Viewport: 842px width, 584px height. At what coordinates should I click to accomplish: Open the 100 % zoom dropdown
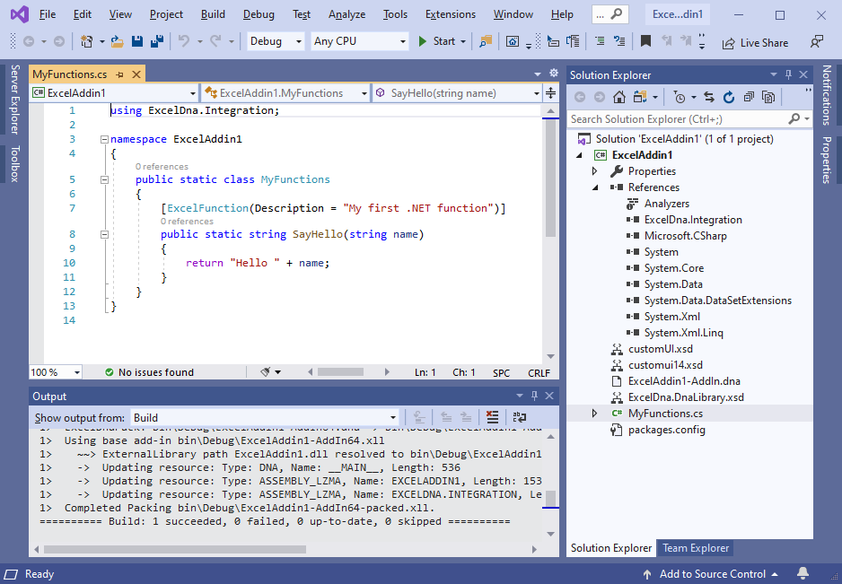pos(56,372)
